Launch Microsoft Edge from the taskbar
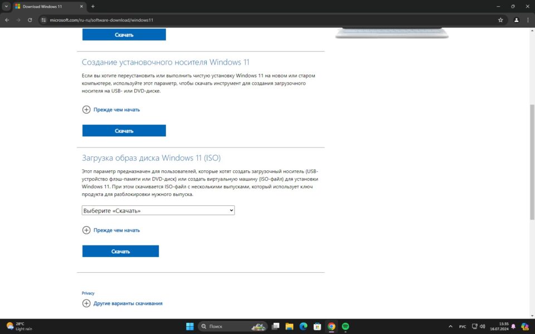Image resolution: width=535 pixels, height=334 pixels. click(303, 326)
